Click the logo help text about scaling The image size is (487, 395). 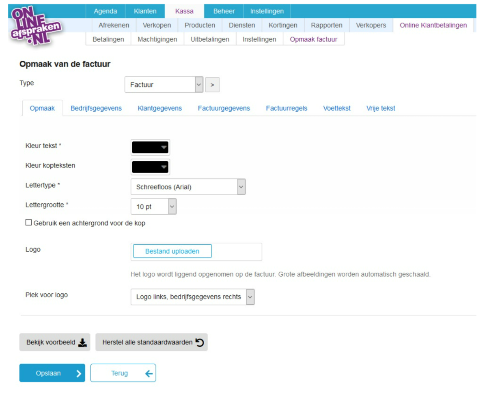(280, 274)
